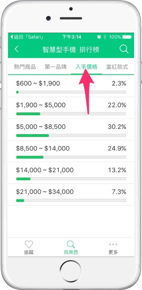Tap the Bluetooth status icon
The height and width of the screenshot is (290, 142).
coord(105,37)
